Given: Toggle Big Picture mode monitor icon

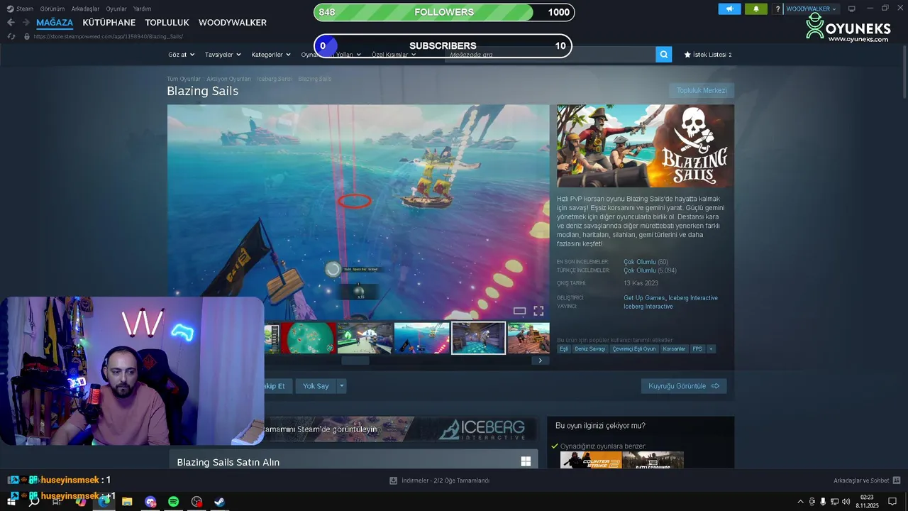Looking at the screenshot, I should coord(852,9).
